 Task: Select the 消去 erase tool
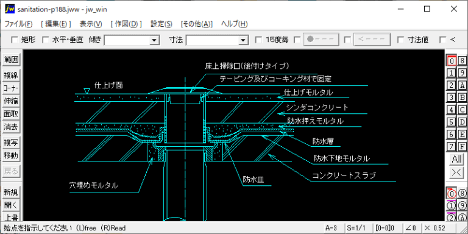[x=12, y=127]
